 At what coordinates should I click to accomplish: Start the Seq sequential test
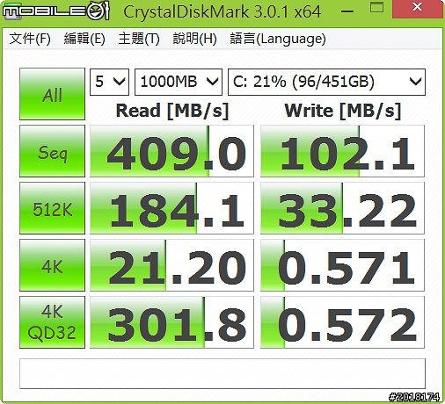click(52, 151)
